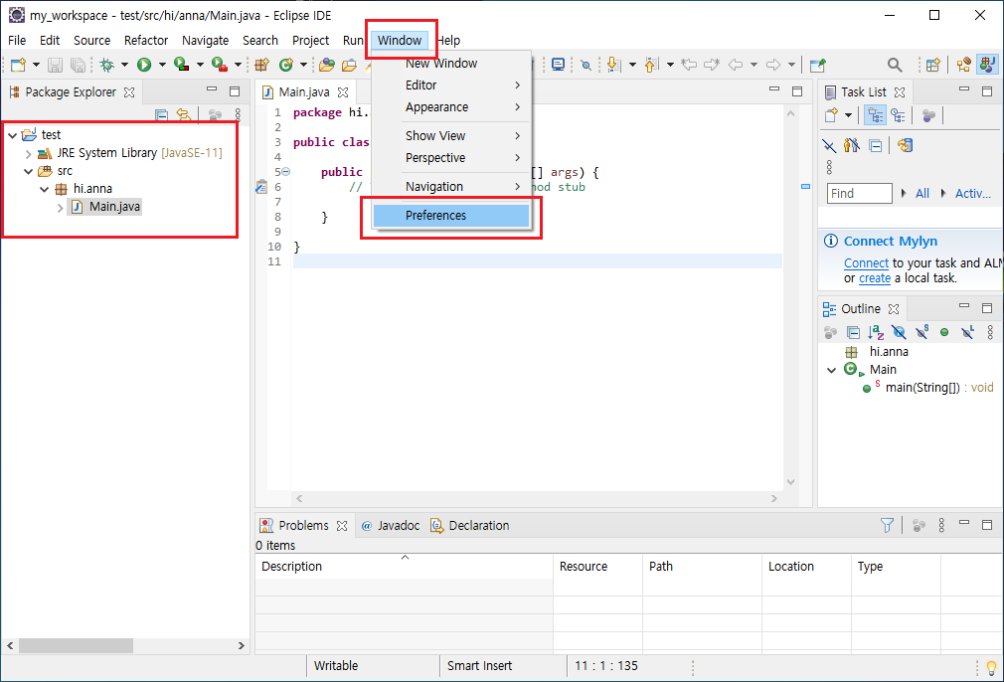The image size is (1004, 682).
Task: Click Package Explorer horizontal scrollbar thumb
Action: tap(76, 645)
